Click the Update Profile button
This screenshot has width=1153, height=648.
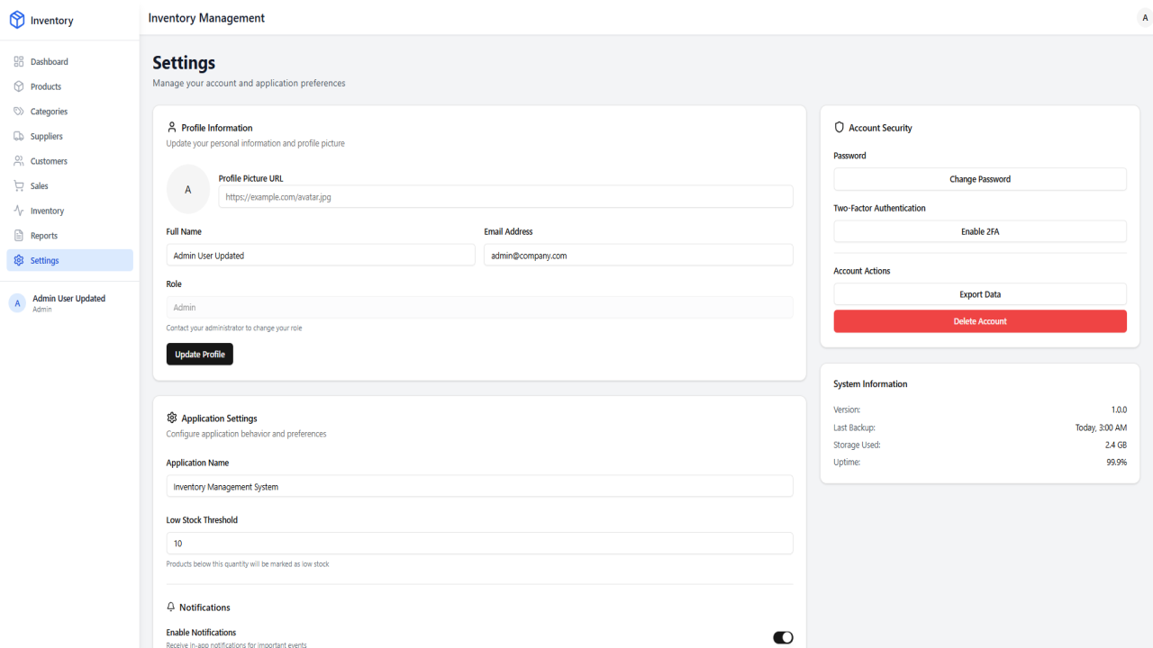tap(200, 355)
